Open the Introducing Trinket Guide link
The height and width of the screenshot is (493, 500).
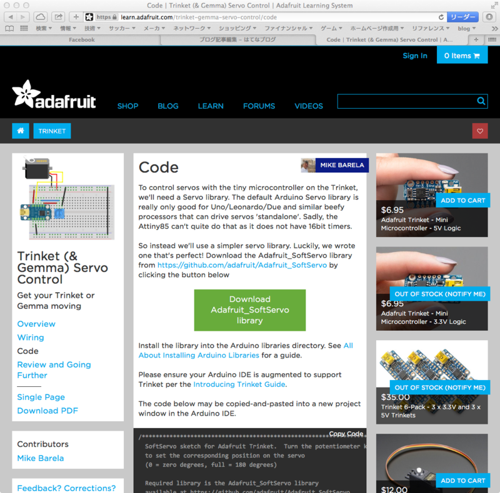239,384
